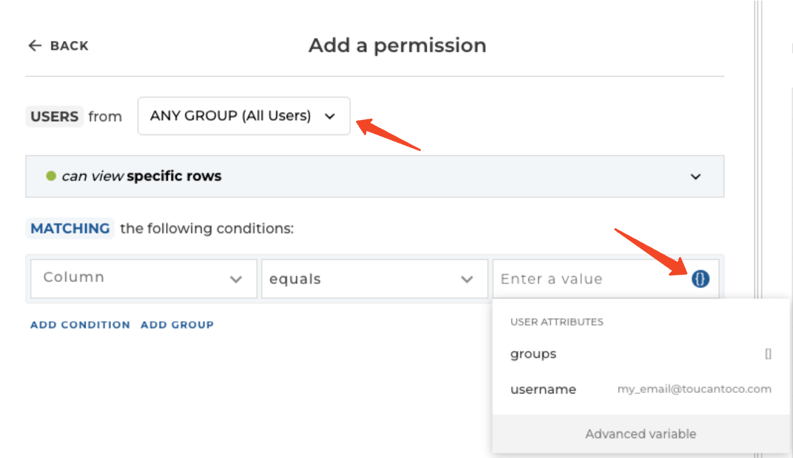Click the chevron on the permission type bar
The image size is (793, 458).
[x=696, y=177]
